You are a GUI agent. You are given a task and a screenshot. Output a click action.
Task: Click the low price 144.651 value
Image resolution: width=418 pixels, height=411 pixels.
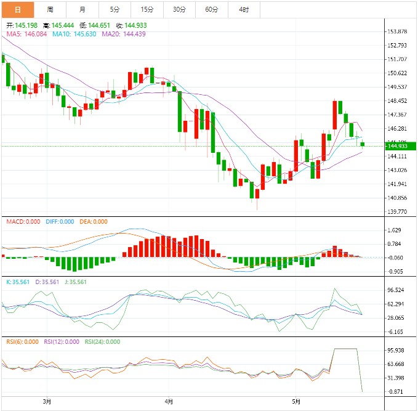[99, 26]
